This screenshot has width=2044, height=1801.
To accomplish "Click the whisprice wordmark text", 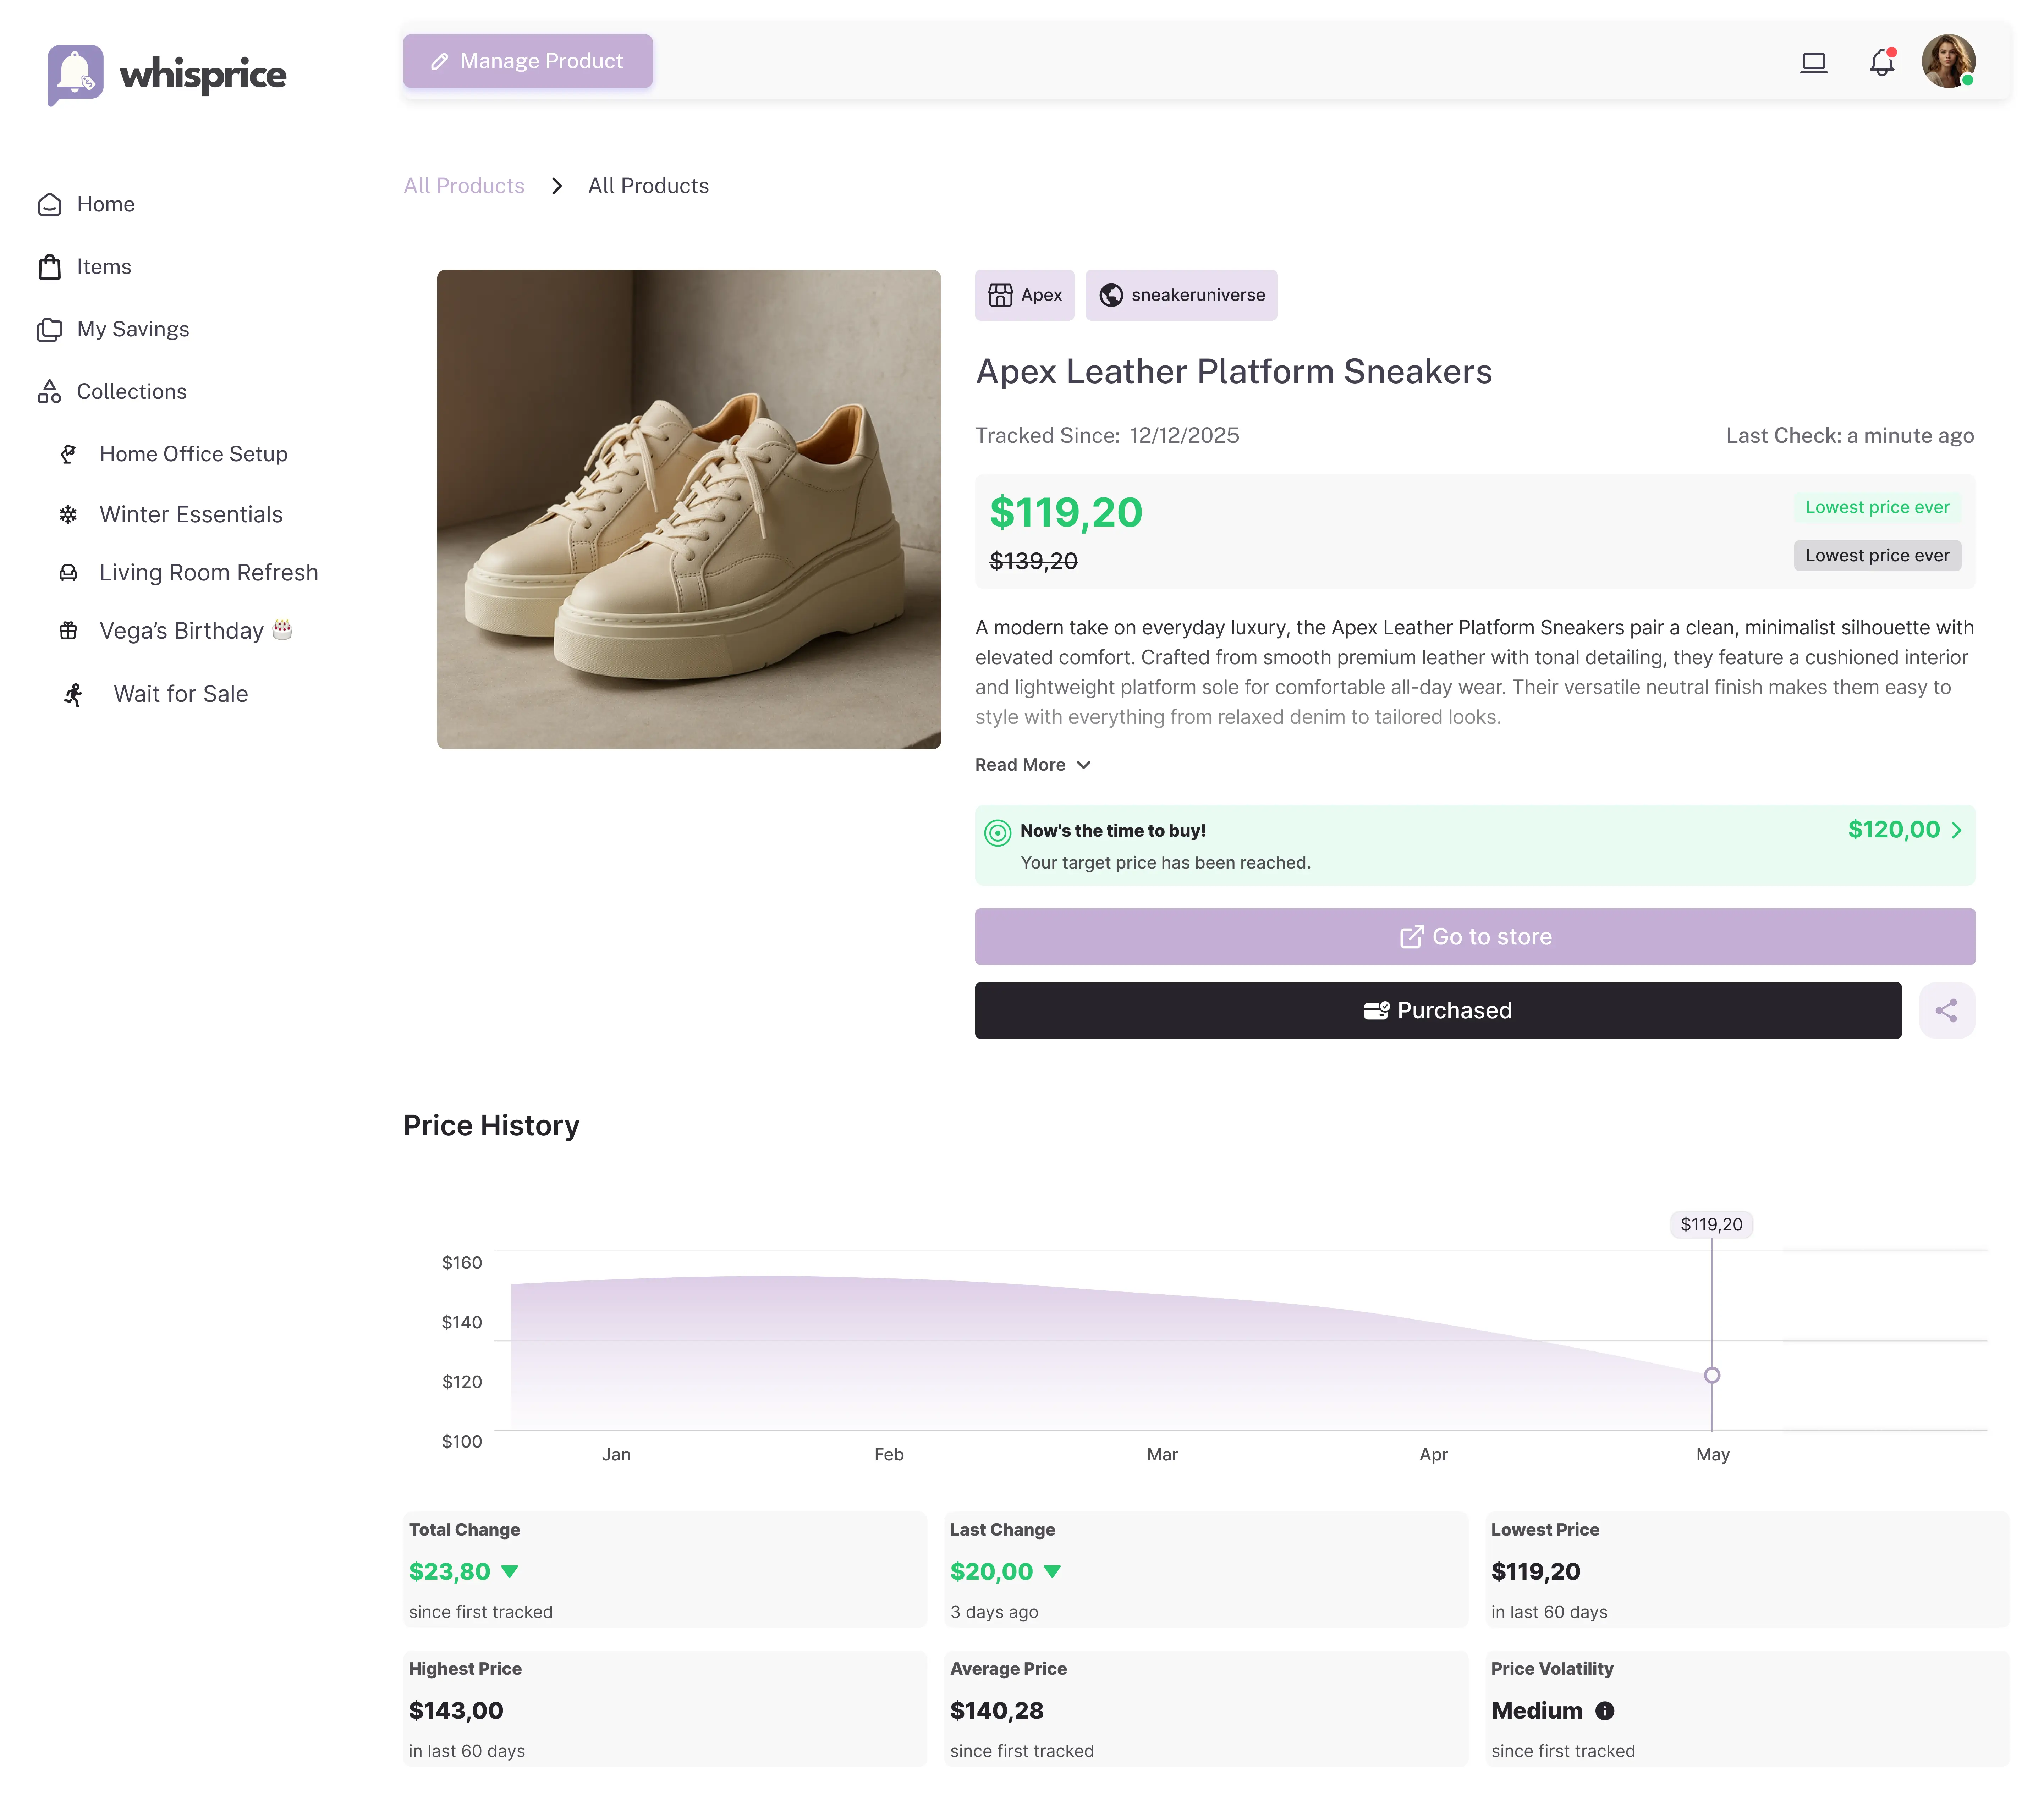I will pyautogui.click(x=203, y=75).
